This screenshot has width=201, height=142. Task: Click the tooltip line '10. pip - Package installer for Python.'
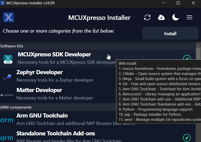pos(150,114)
